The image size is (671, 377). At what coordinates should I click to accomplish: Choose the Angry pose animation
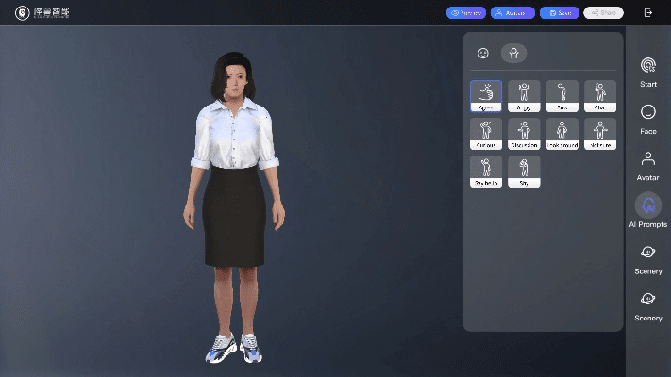(x=524, y=95)
